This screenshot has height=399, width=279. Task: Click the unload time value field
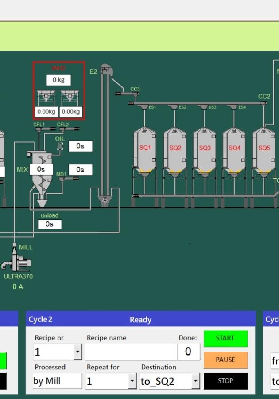pos(50,224)
